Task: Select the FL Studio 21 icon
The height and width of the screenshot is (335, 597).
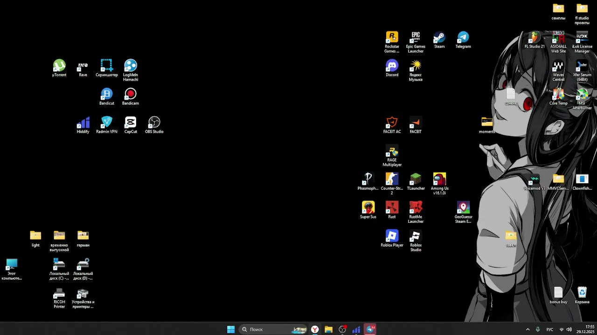Action: point(535,40)
